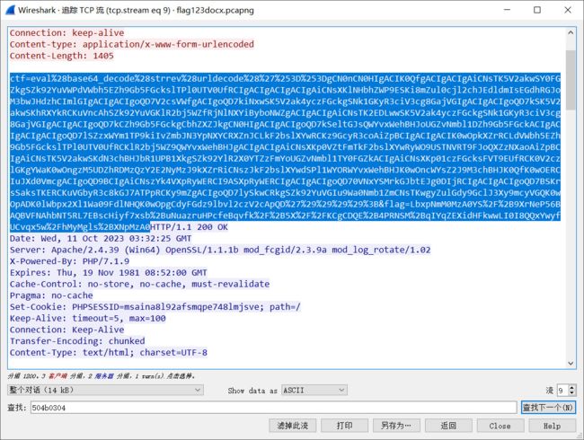Viewport: 584px width, 440px height.
Task: Open the Show data as ASCII dropdown
Action: tap(314, 390)
